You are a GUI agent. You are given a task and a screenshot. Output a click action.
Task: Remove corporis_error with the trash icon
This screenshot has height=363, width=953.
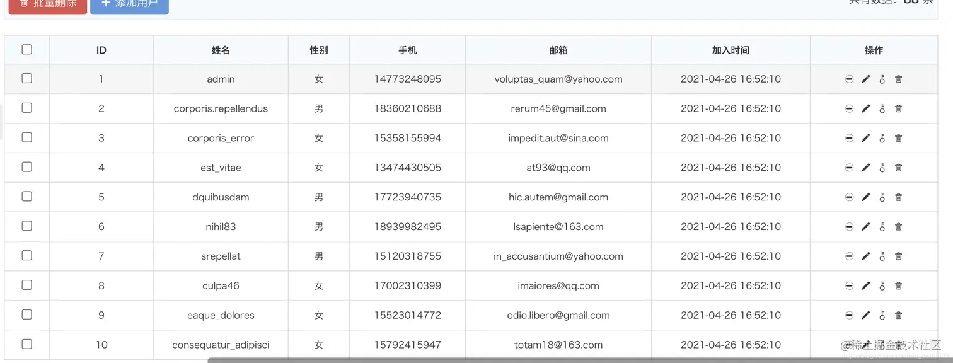[899, 139]
